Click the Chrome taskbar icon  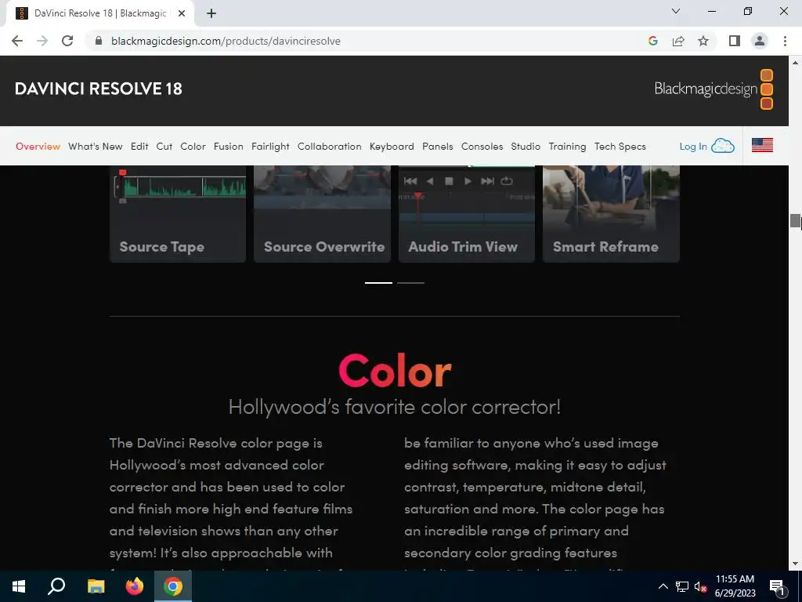[173, 586]
